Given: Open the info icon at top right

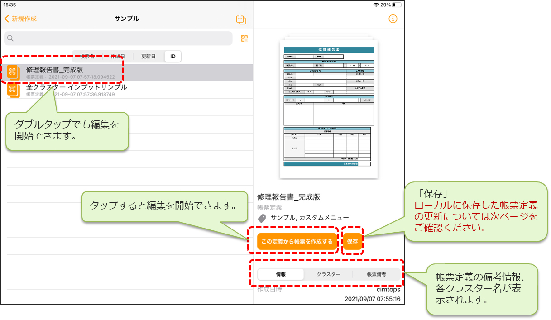Looking at the screenshot, I should tap(393, 19).
